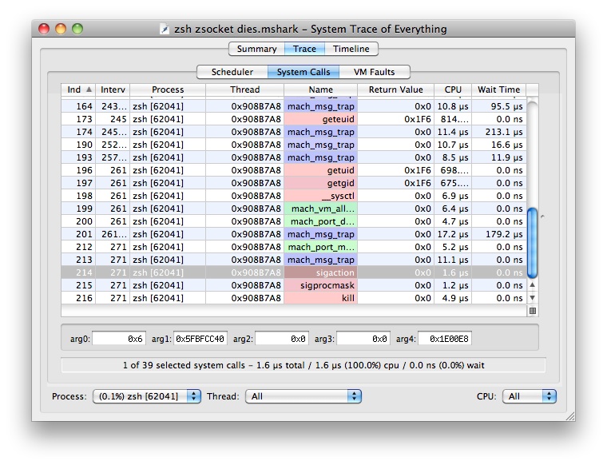The width and height of the screenshot is (607, 465).
Task: Select the sigprocmask row at index 215
Action: pos(294,285)
